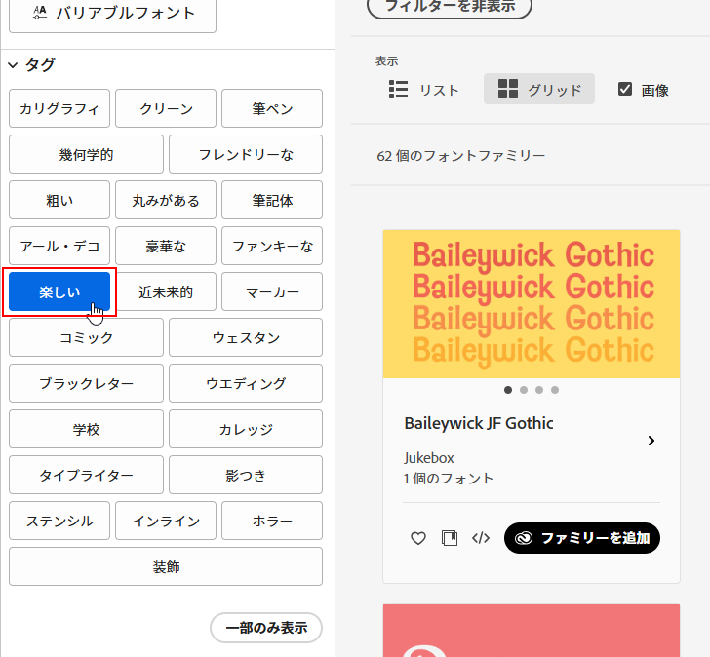The width and height of the screenshot is (710, 657).
Task: Toggle the 画像 checkbox
Action: pyautogui.click(x=625, y=89)
